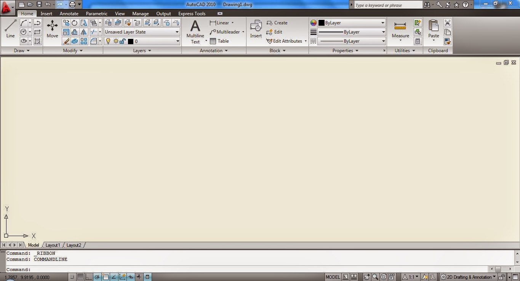Screen dimensions: 520x281
Task: Select the Erase tool
Action: pos(66,41)
